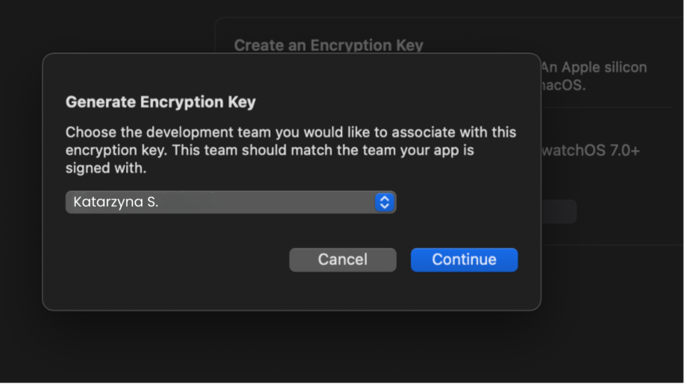Click the empty dialog area above the title
687x384 pixels.
[x=288, y=72]
